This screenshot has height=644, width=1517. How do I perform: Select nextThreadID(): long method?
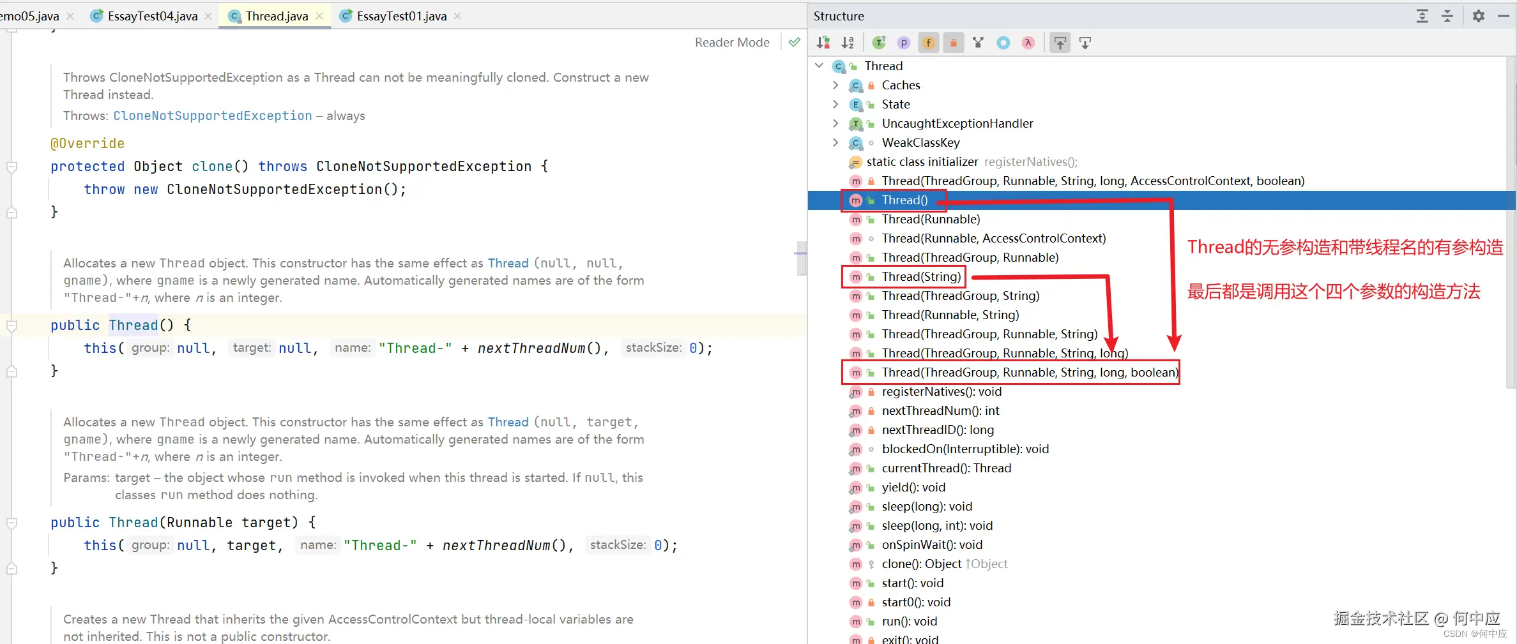pyautogui.click(x=938, y=430)
